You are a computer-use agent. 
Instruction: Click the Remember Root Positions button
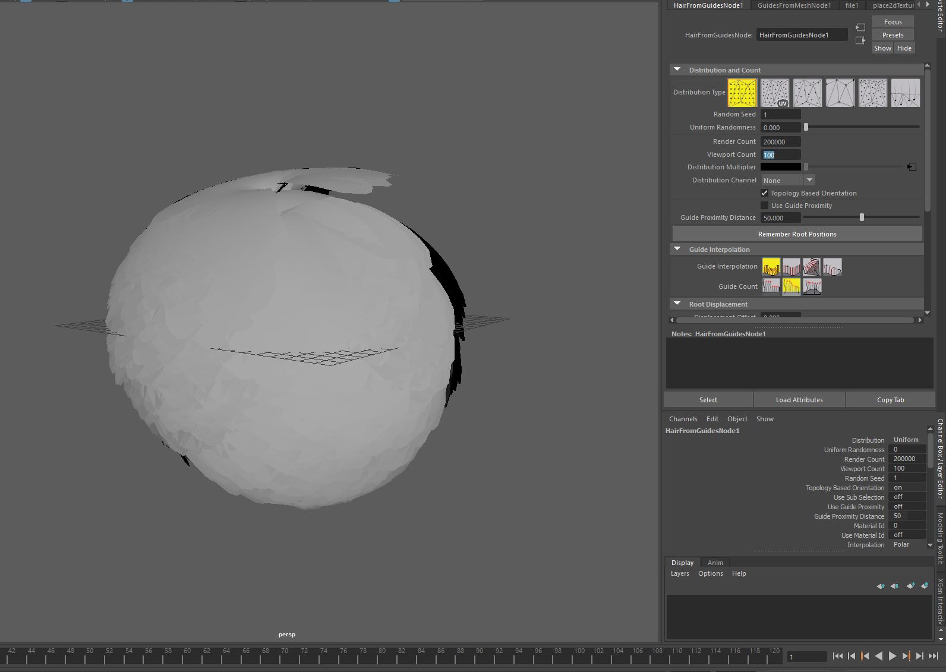pos(797,234)
